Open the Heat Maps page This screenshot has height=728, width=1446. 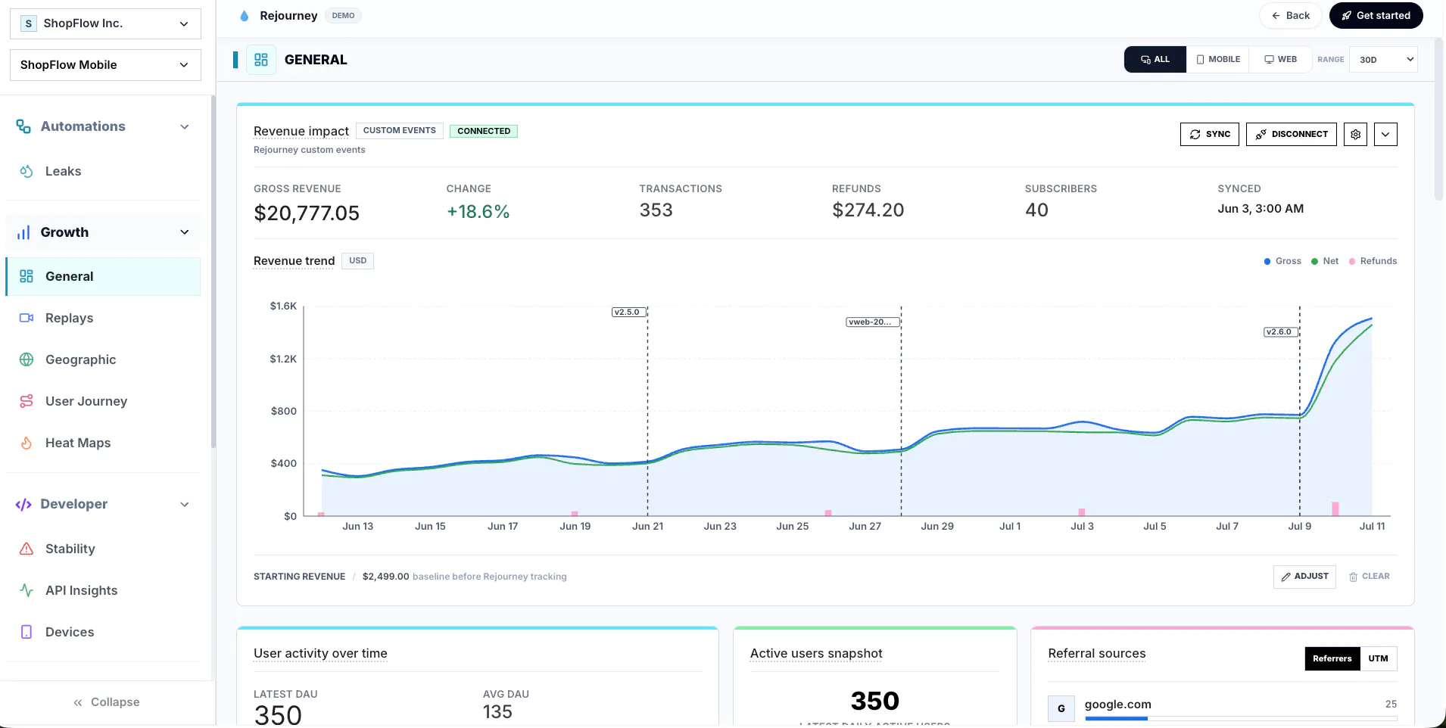tap(104, 443)
